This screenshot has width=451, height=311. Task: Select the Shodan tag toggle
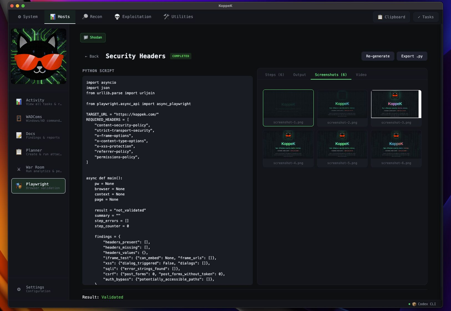(93, 37)
